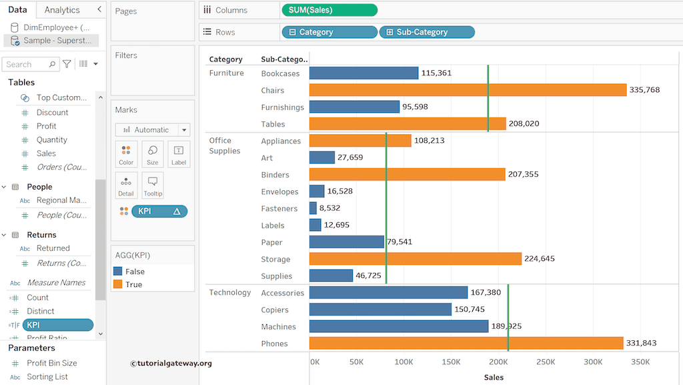Click the Size button on the Marks card

coord(152,154)
